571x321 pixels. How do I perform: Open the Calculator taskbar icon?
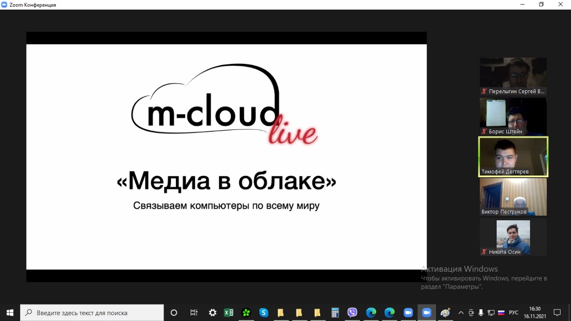(335, 313)
